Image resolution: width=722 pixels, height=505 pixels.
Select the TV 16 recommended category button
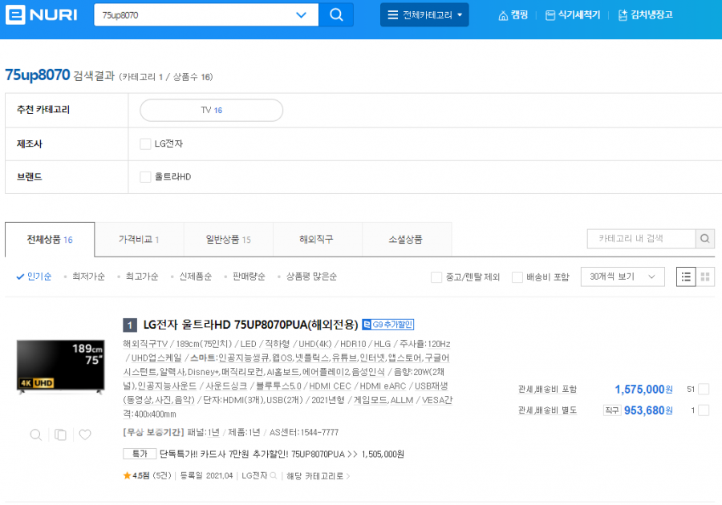[x=211, y=111]
